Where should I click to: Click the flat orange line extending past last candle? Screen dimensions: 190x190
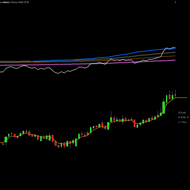click(181, 98)
